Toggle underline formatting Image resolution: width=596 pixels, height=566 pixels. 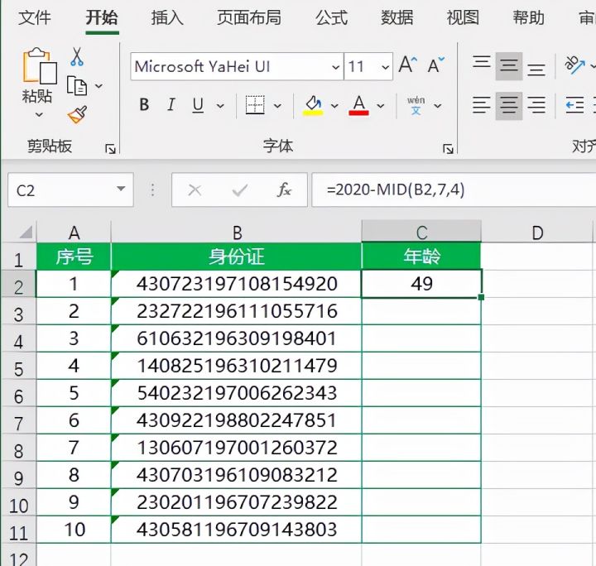click(198, 105)
